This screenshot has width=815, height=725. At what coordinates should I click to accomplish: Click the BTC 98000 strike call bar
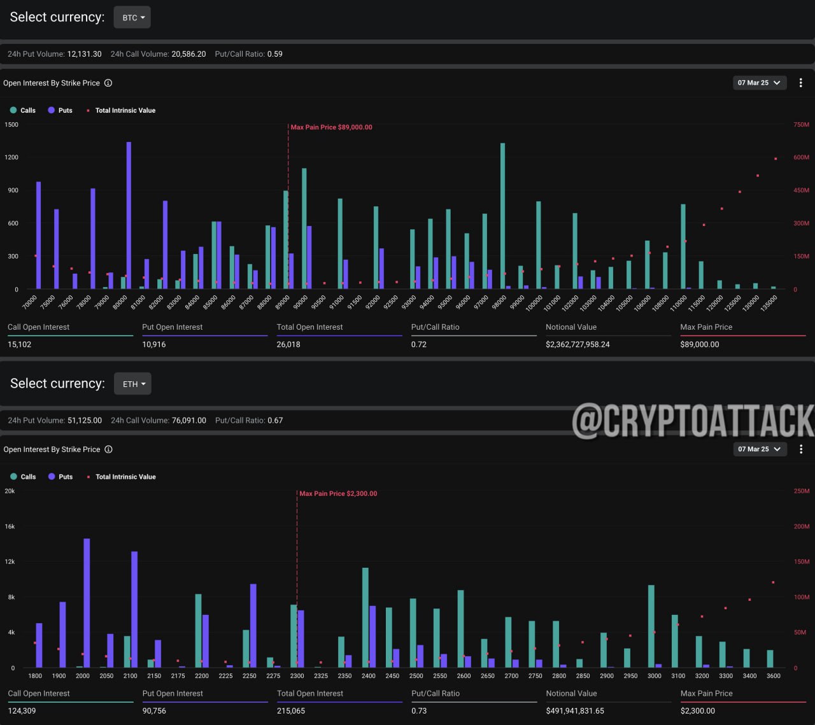click(502, 216)
